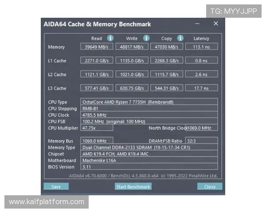Select the Memory Write value 48817 MB/s

click(x=131, y=47)
